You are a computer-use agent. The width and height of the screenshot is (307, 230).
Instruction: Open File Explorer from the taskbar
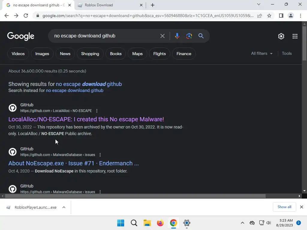147,223
